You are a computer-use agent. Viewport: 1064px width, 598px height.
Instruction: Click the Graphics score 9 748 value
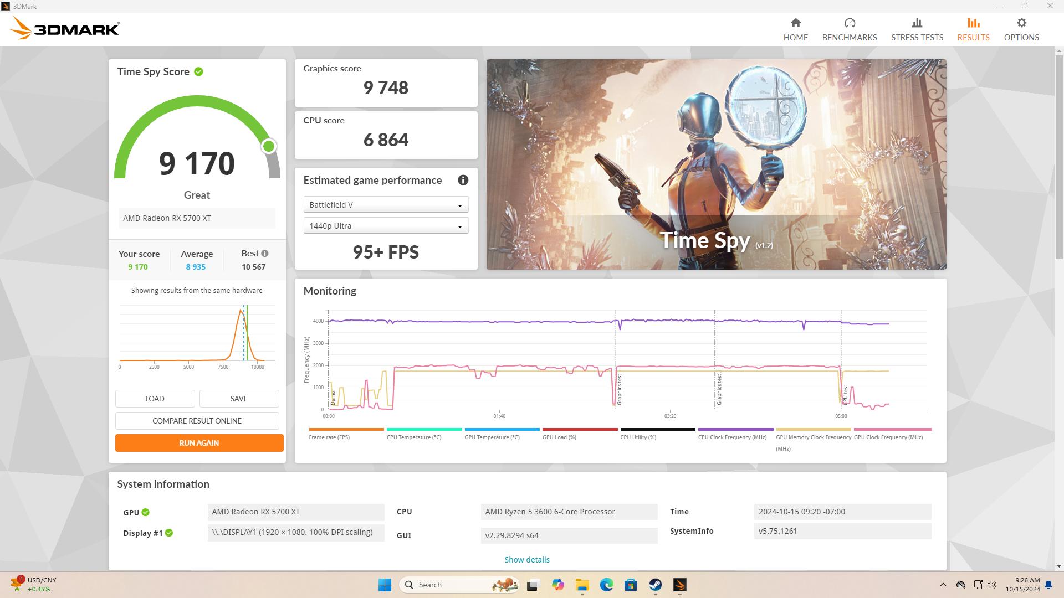click(x=386, y=87)
